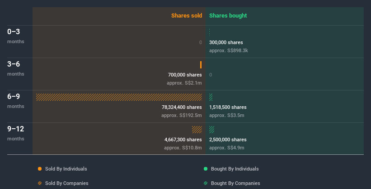This screenshot has height=189, width=371.
Task: Click the zero bought value in 3–6 months
Action: click(x=211, y=75)
